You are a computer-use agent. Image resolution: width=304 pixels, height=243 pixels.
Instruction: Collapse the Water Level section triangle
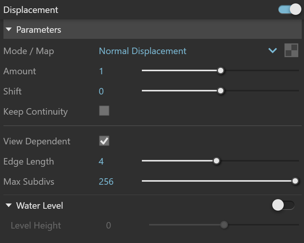click(9, 205)
